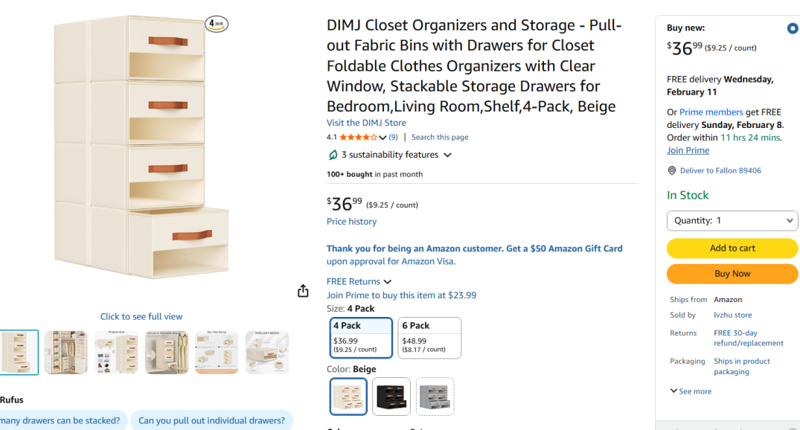Click the Add to cart button
This screenshot has height=430, width=800.
click(732, 248)
